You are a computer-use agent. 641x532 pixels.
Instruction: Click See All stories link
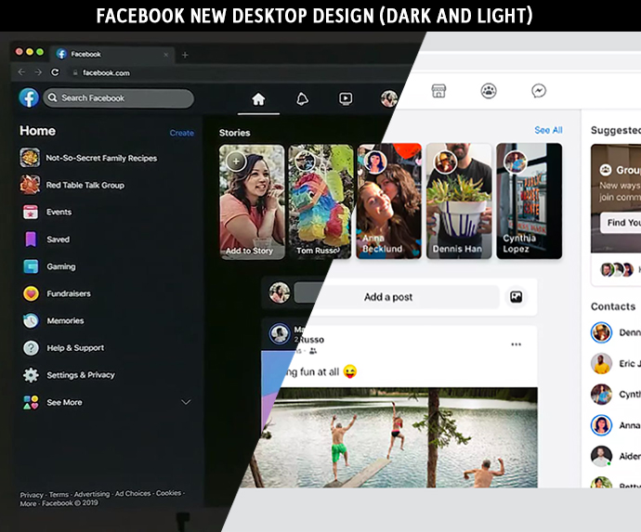click(548, 130)
